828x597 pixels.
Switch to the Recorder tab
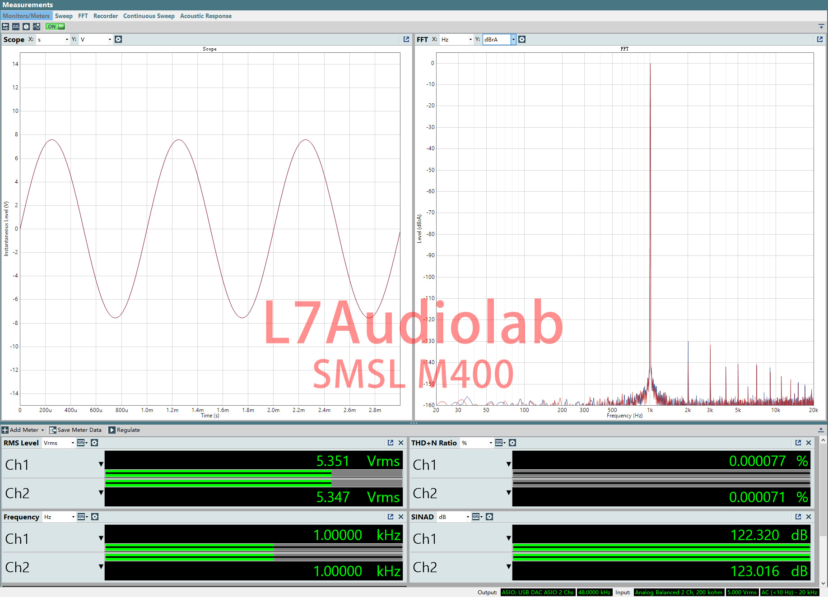pos(106,16)
